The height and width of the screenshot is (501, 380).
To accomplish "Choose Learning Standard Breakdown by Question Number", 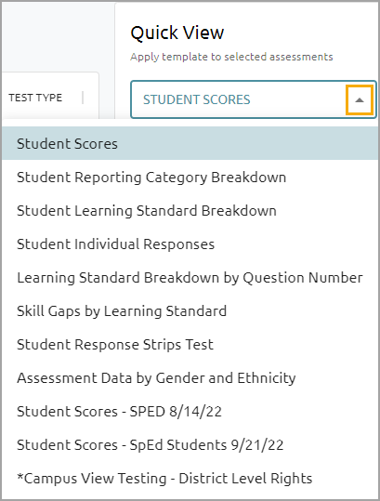I will [x=190, y=277].
